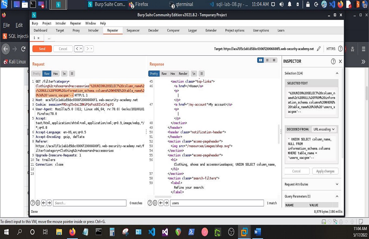
Task: Switch request view to Hex
Action: coord(56,74)
